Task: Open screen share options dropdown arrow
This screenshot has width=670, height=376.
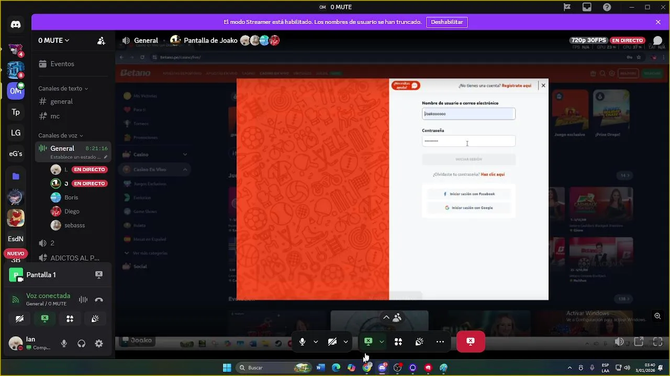Action: (382, 342)
